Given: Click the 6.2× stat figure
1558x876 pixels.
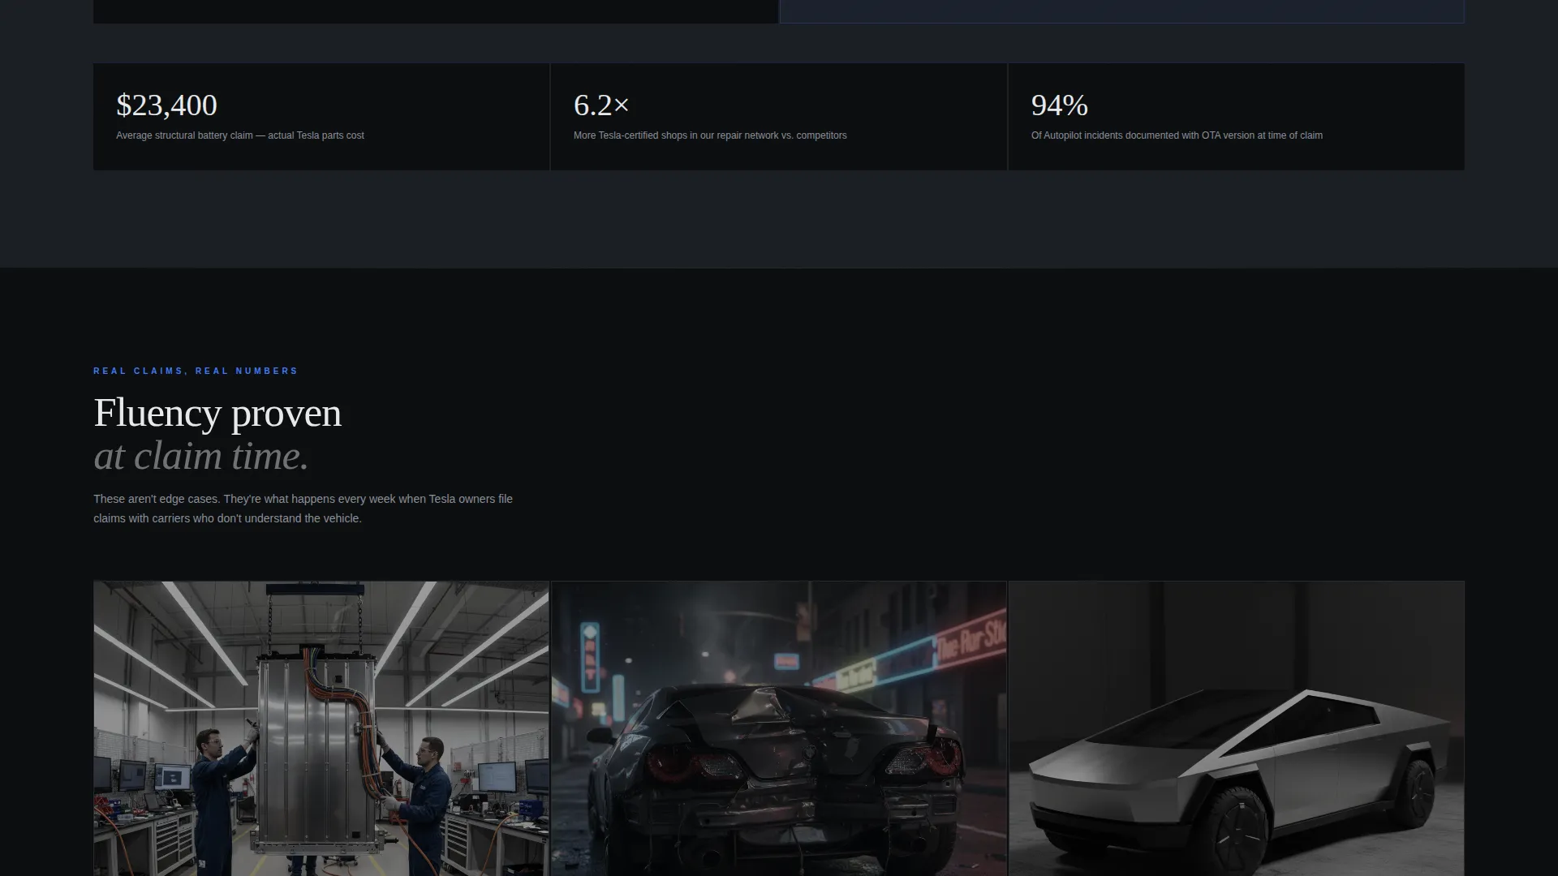Looking at the screenshot, I should 601,105.
